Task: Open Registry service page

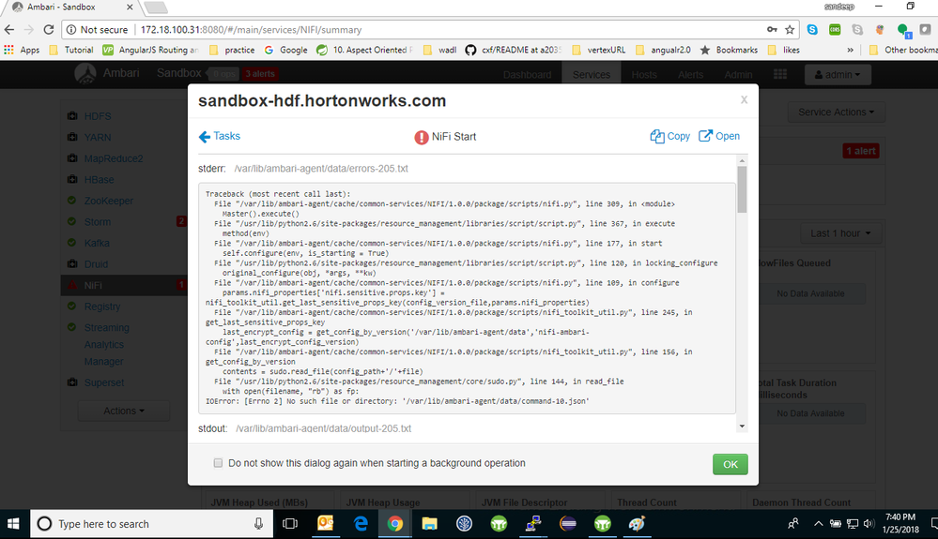Action: click(x=101, y=307)
